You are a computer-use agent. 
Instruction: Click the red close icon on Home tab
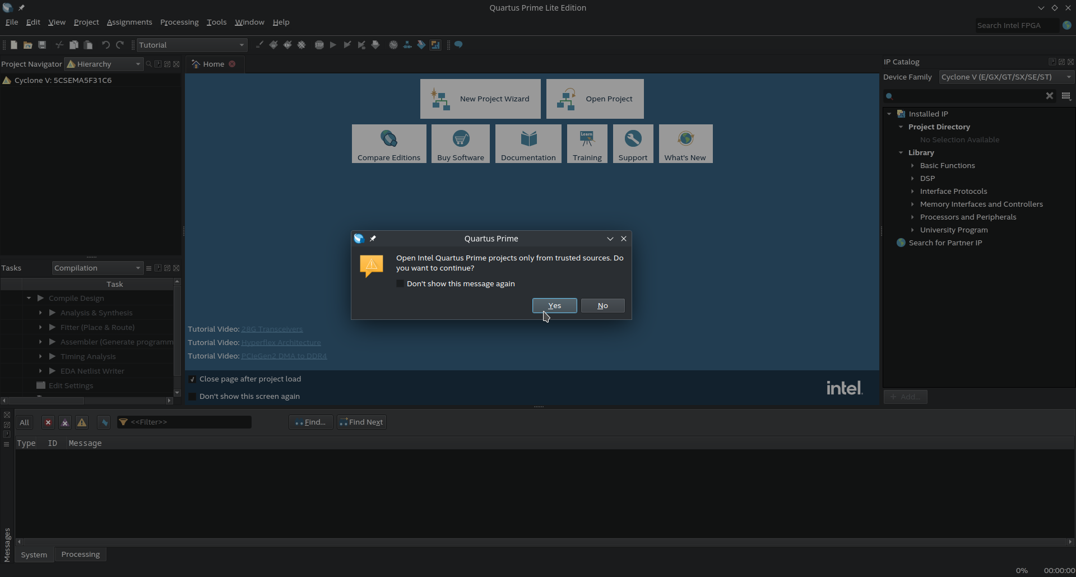(x=232, y=64)
